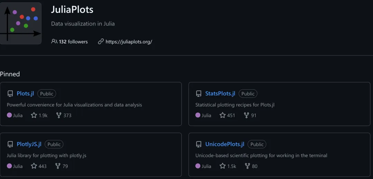
Task: Click the fork icon on Plots.jl
Action: (x=59, y=115)
